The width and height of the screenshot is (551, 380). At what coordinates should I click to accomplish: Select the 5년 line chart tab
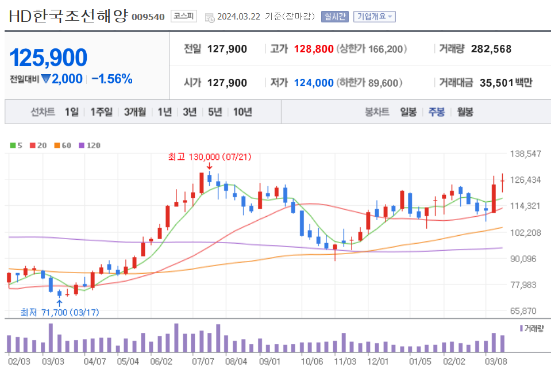215,112
